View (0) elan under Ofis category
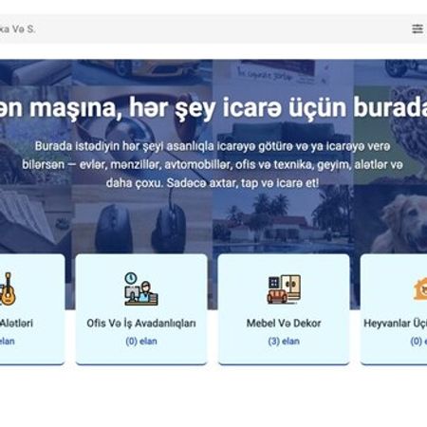The image size is (427, 427). pyautogui.click(x=141, y=342)
